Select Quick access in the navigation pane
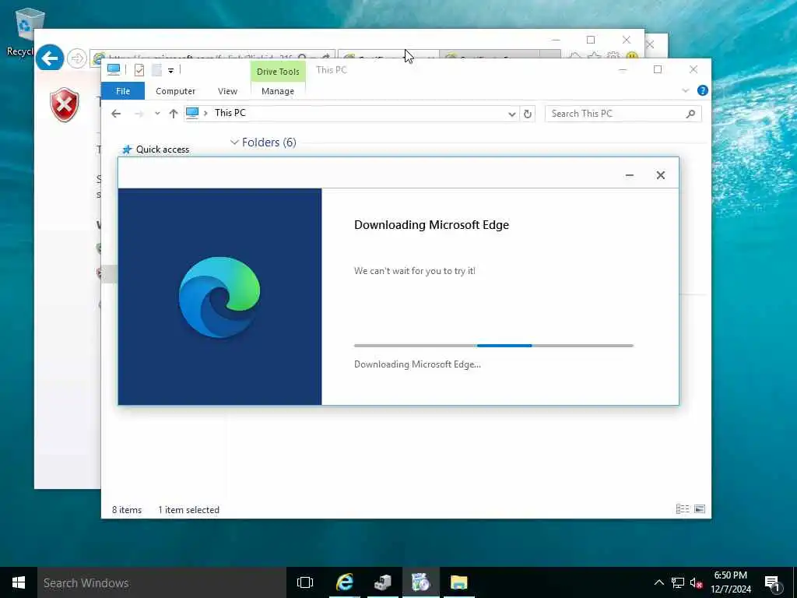 click(x=162, y=149)
